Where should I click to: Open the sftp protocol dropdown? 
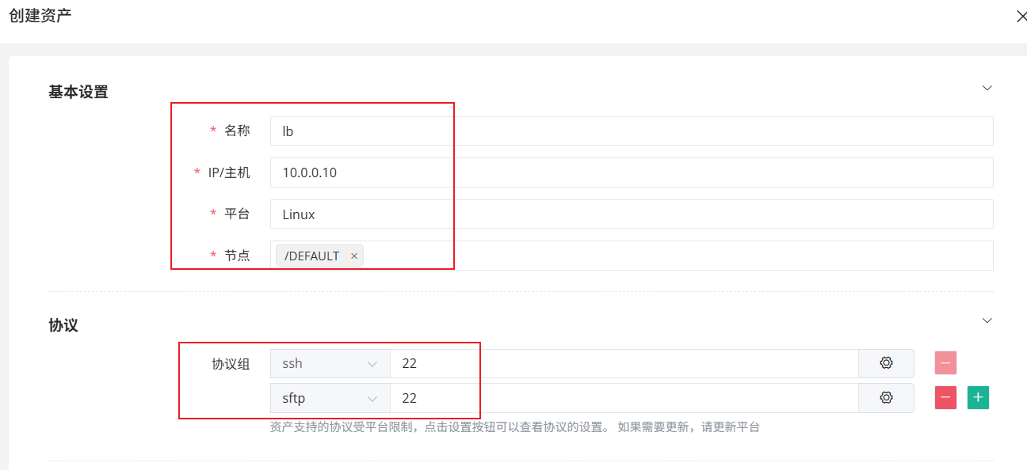330,399
